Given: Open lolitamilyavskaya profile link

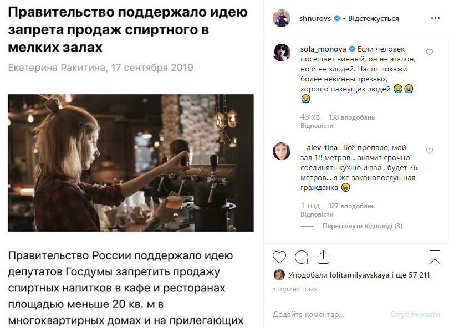Looking at the screenshot, I should coord(359,275).
